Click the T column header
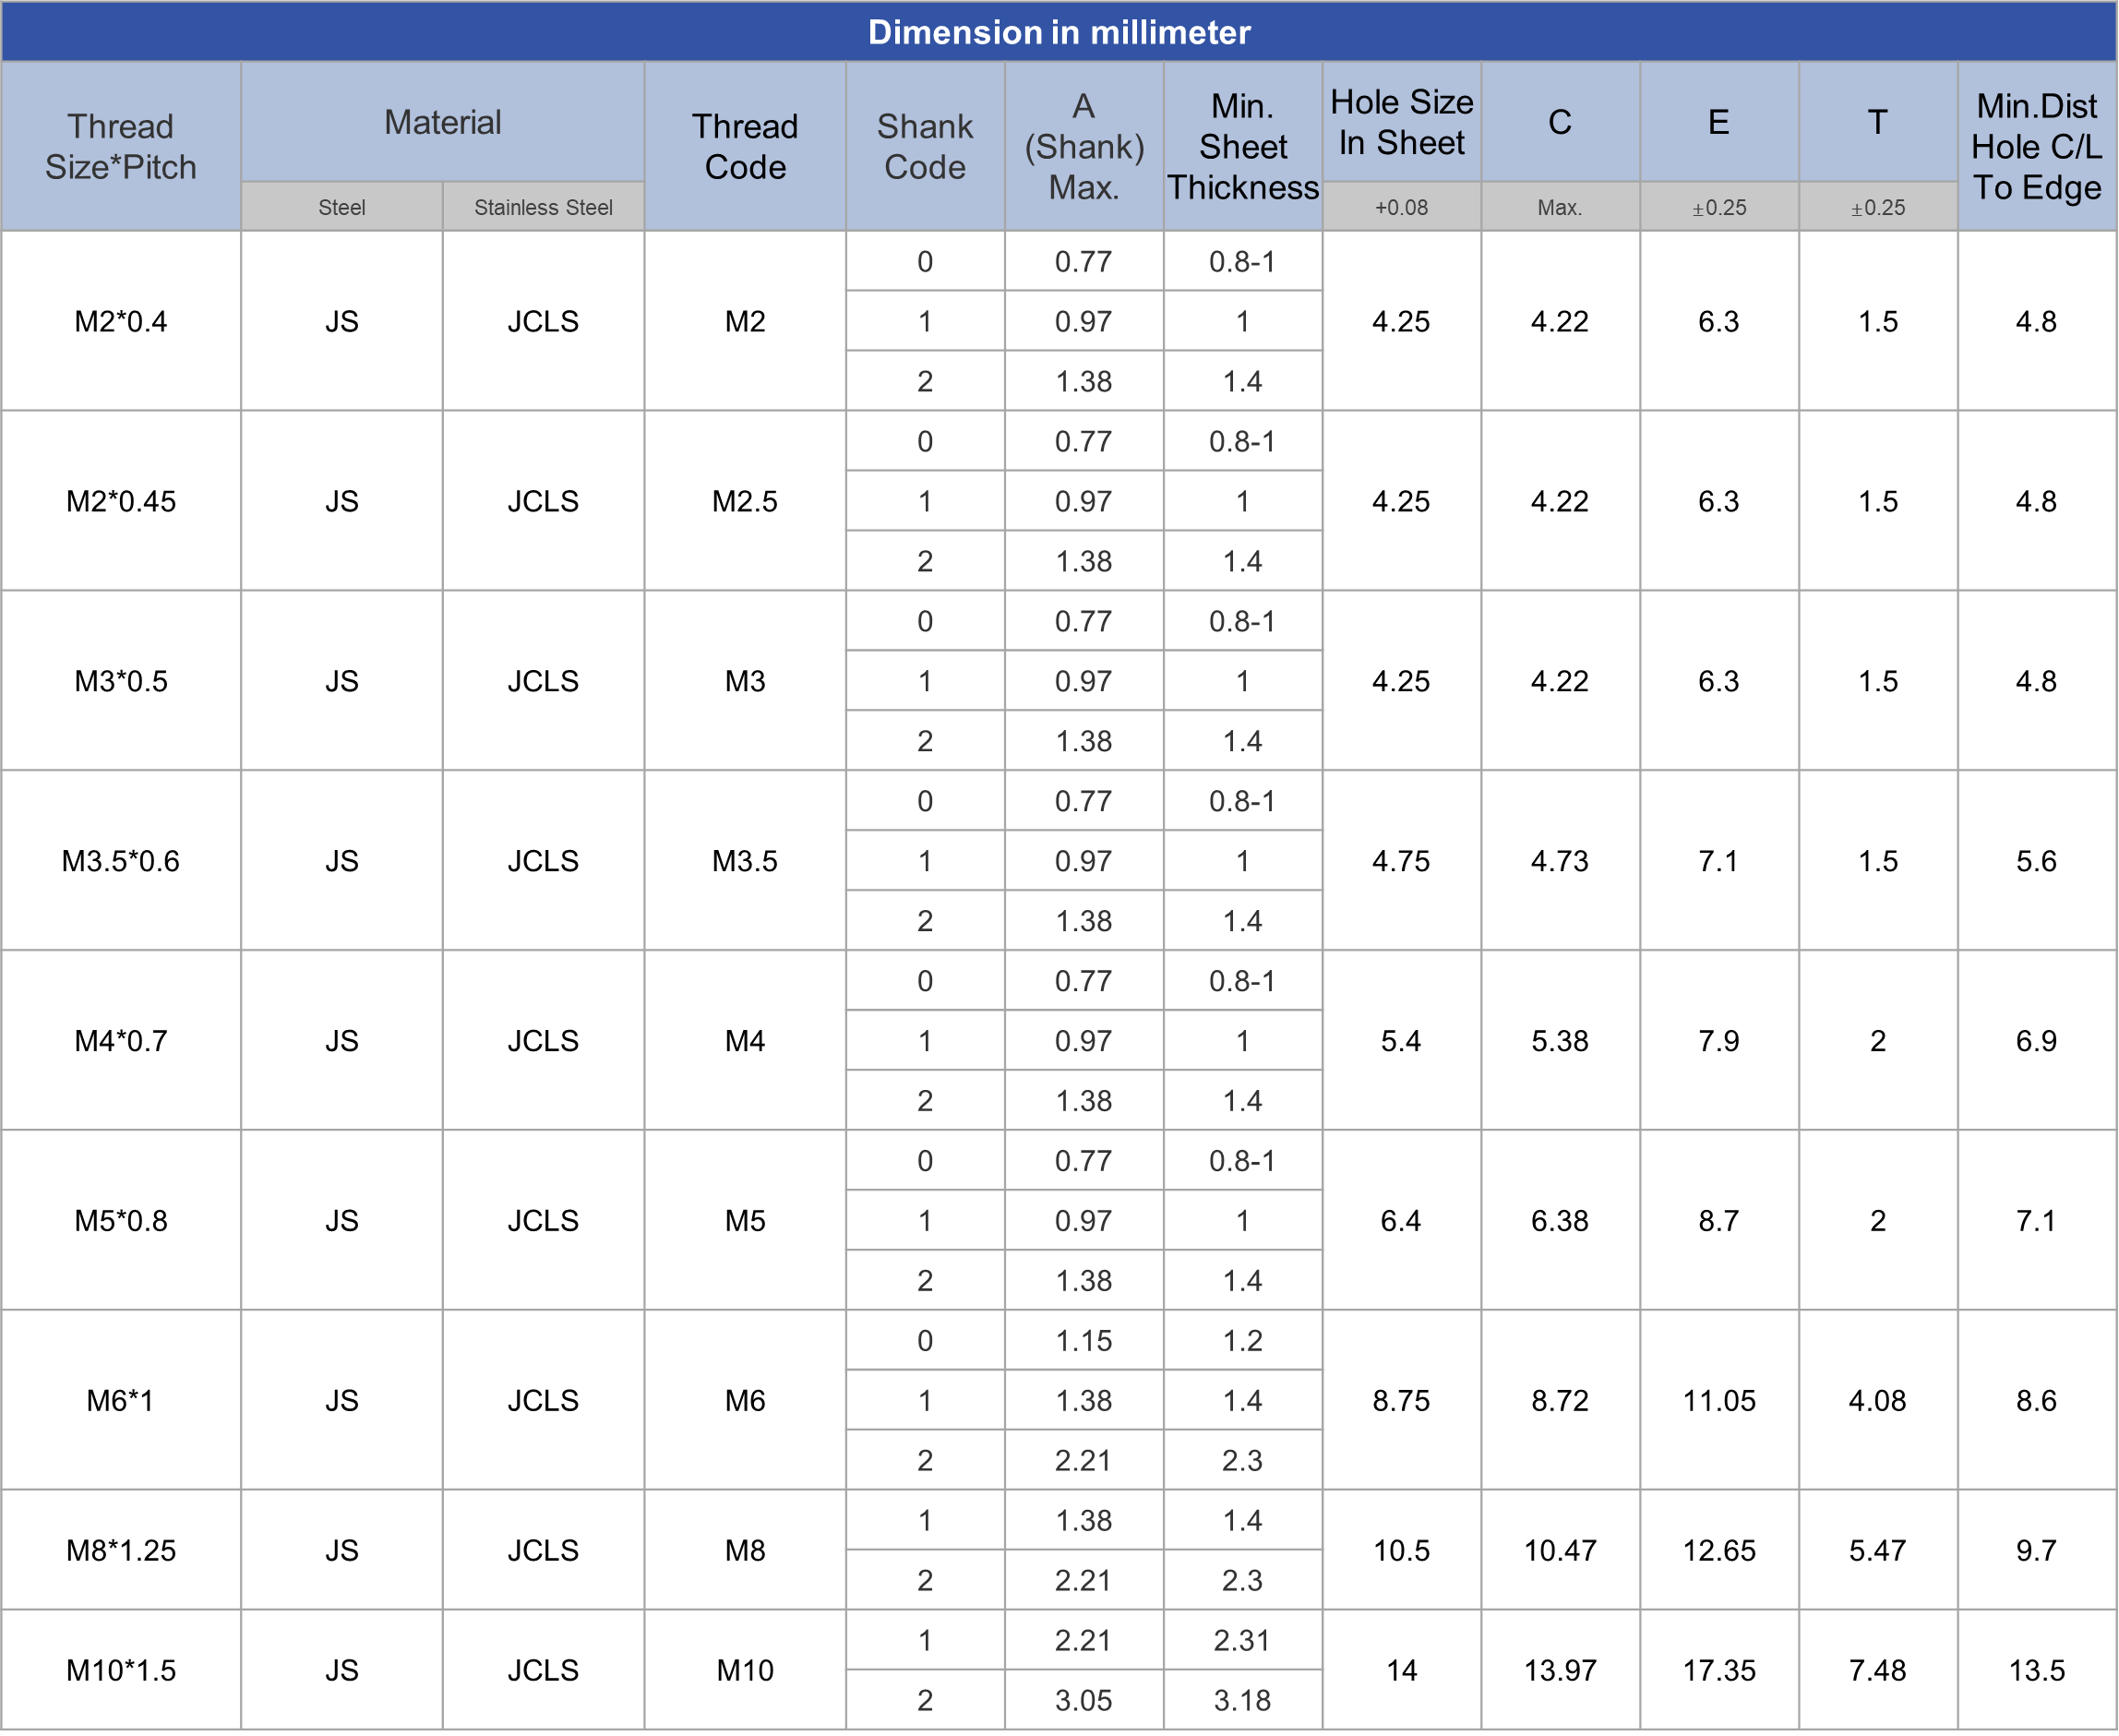The image size is (2119, 1736). (x=1877, y=122)
